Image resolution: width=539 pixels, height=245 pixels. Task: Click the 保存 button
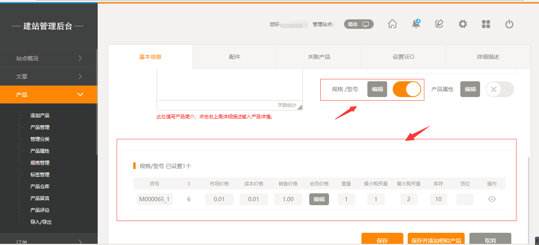pos(382,240)
